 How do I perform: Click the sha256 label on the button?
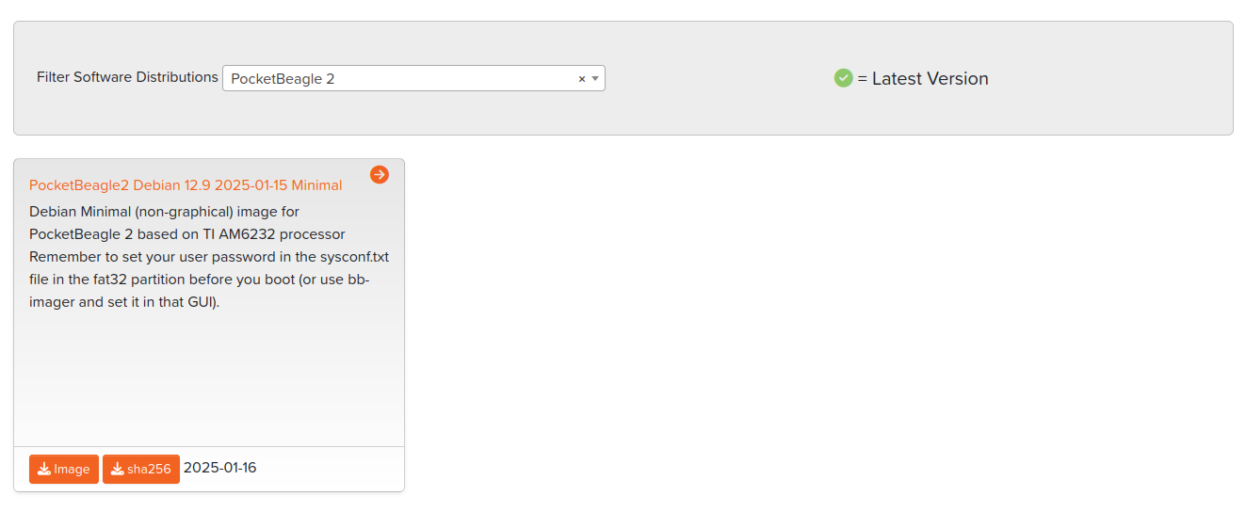point(149,470)
